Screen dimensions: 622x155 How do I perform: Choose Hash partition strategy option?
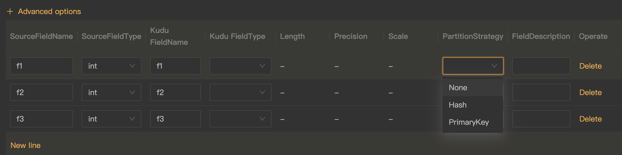click(458, 105)
